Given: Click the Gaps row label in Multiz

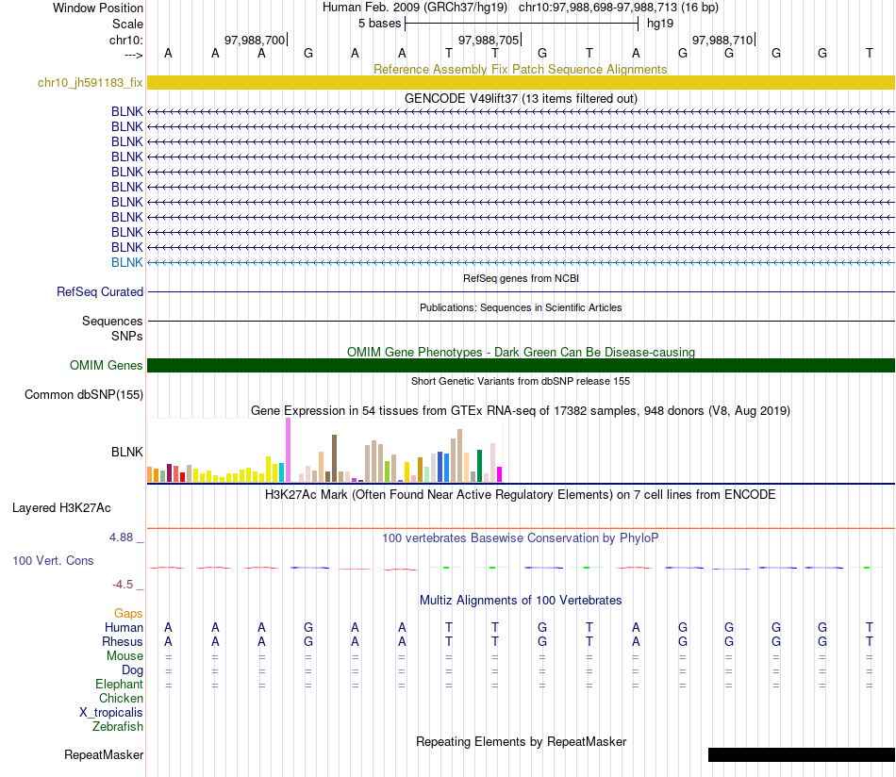Looking at the screenshot, I should (128, 613).
